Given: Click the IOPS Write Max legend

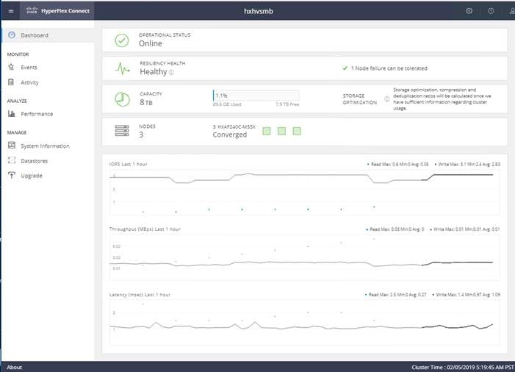Looking at the screenshot, I should coord(467,164).
